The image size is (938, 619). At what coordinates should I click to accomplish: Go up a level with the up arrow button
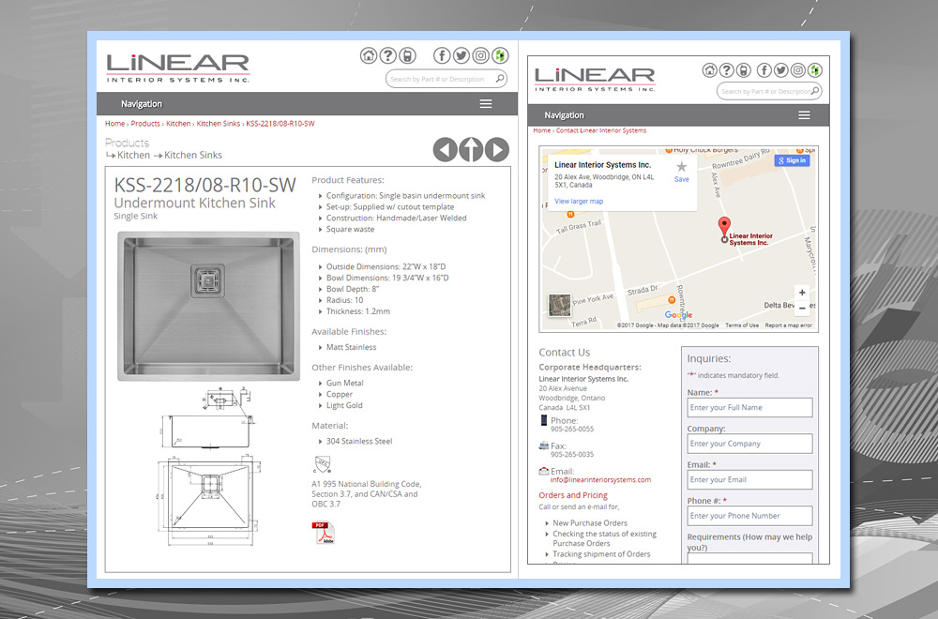click(471, 149)
